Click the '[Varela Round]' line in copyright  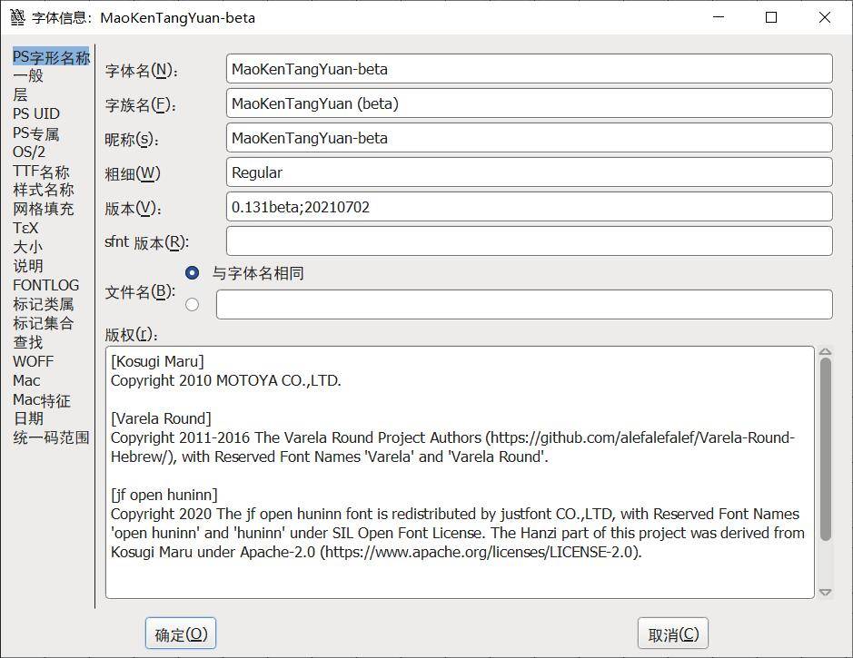pos(162,418)
